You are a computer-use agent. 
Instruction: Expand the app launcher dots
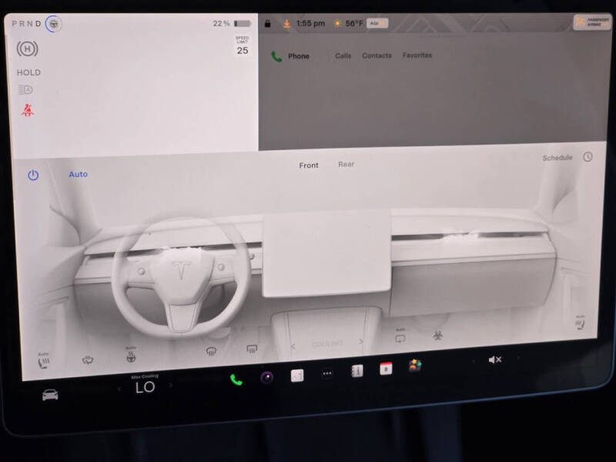326,373
